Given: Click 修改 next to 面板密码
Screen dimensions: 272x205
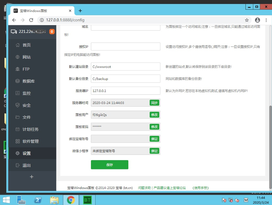Looking at the screenshot, I should tap(154, 127).
